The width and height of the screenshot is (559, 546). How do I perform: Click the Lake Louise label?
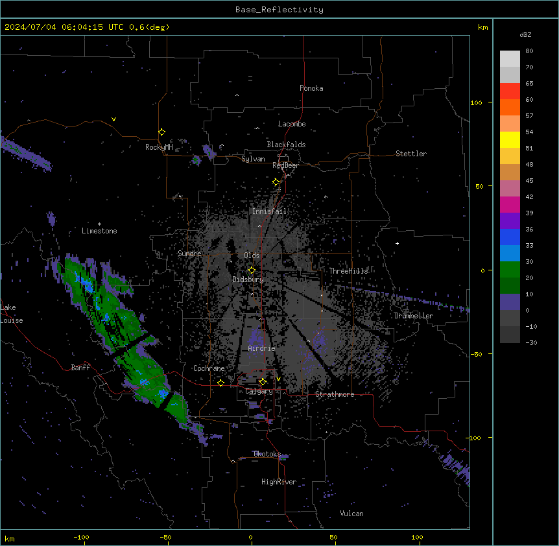12,314
